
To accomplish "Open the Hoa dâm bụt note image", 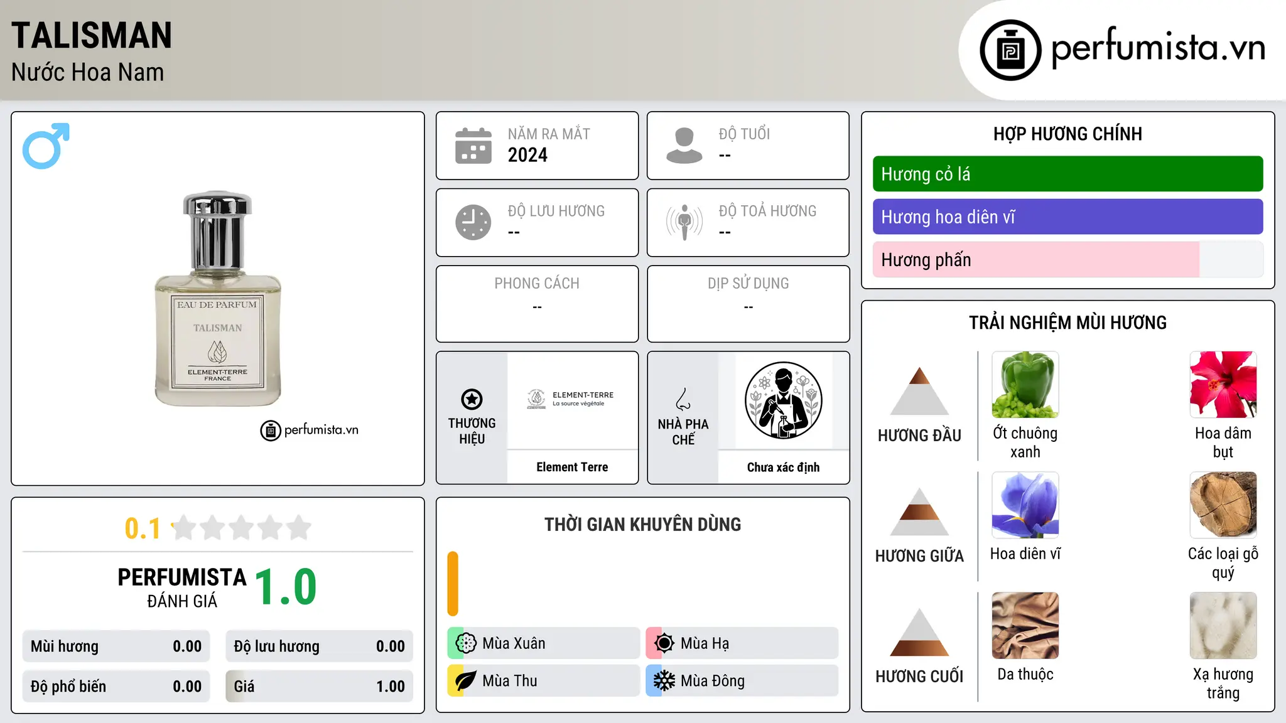I will tap(1223, 385).
